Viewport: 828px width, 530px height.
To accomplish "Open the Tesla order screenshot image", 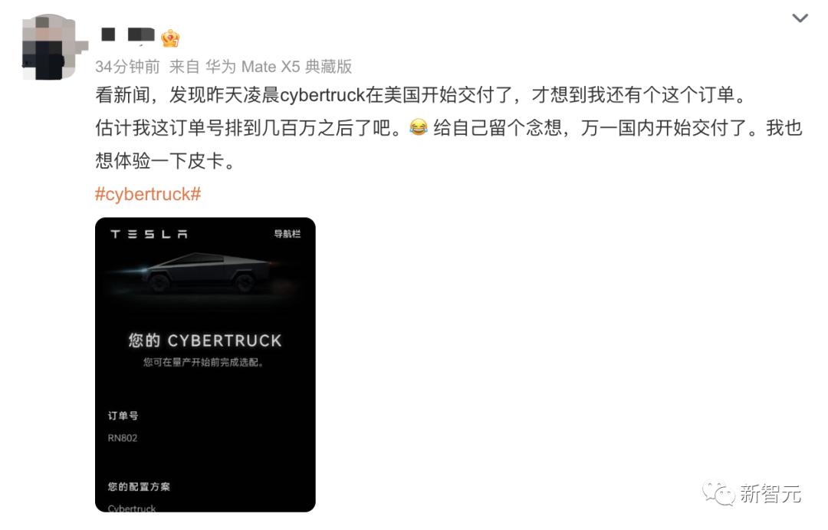I will pos(205,364).
